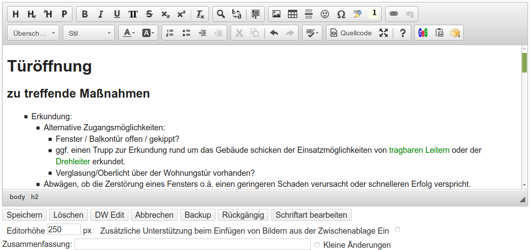The width and height of the screenshot is (530, 250).
Task: Open the Überschrift format dropdown
Action: tap(34, 33)
